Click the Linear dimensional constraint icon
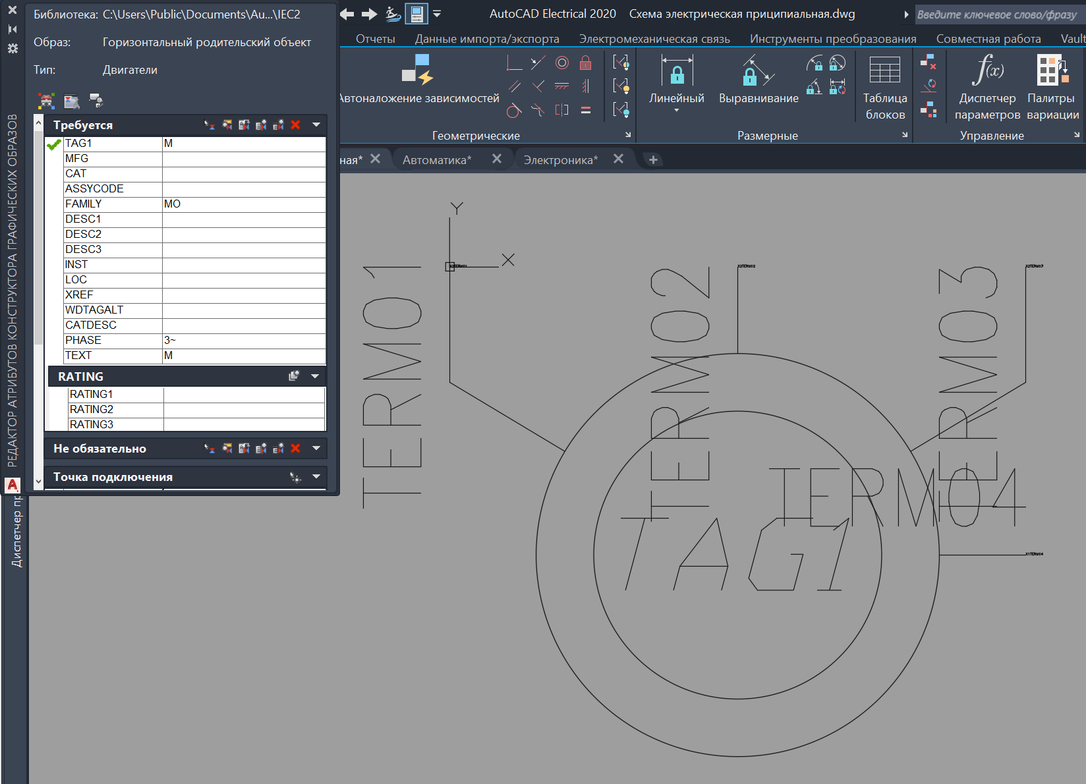The image size is (1086, 784). (x=677, y=70)
